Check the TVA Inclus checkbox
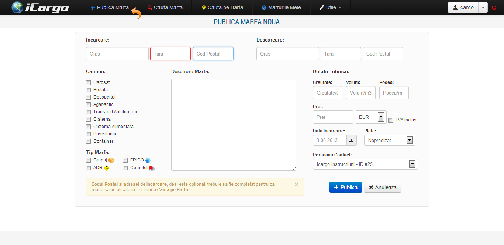The width and height of the screenshot is (504, 245). click(x=390, y=120)
